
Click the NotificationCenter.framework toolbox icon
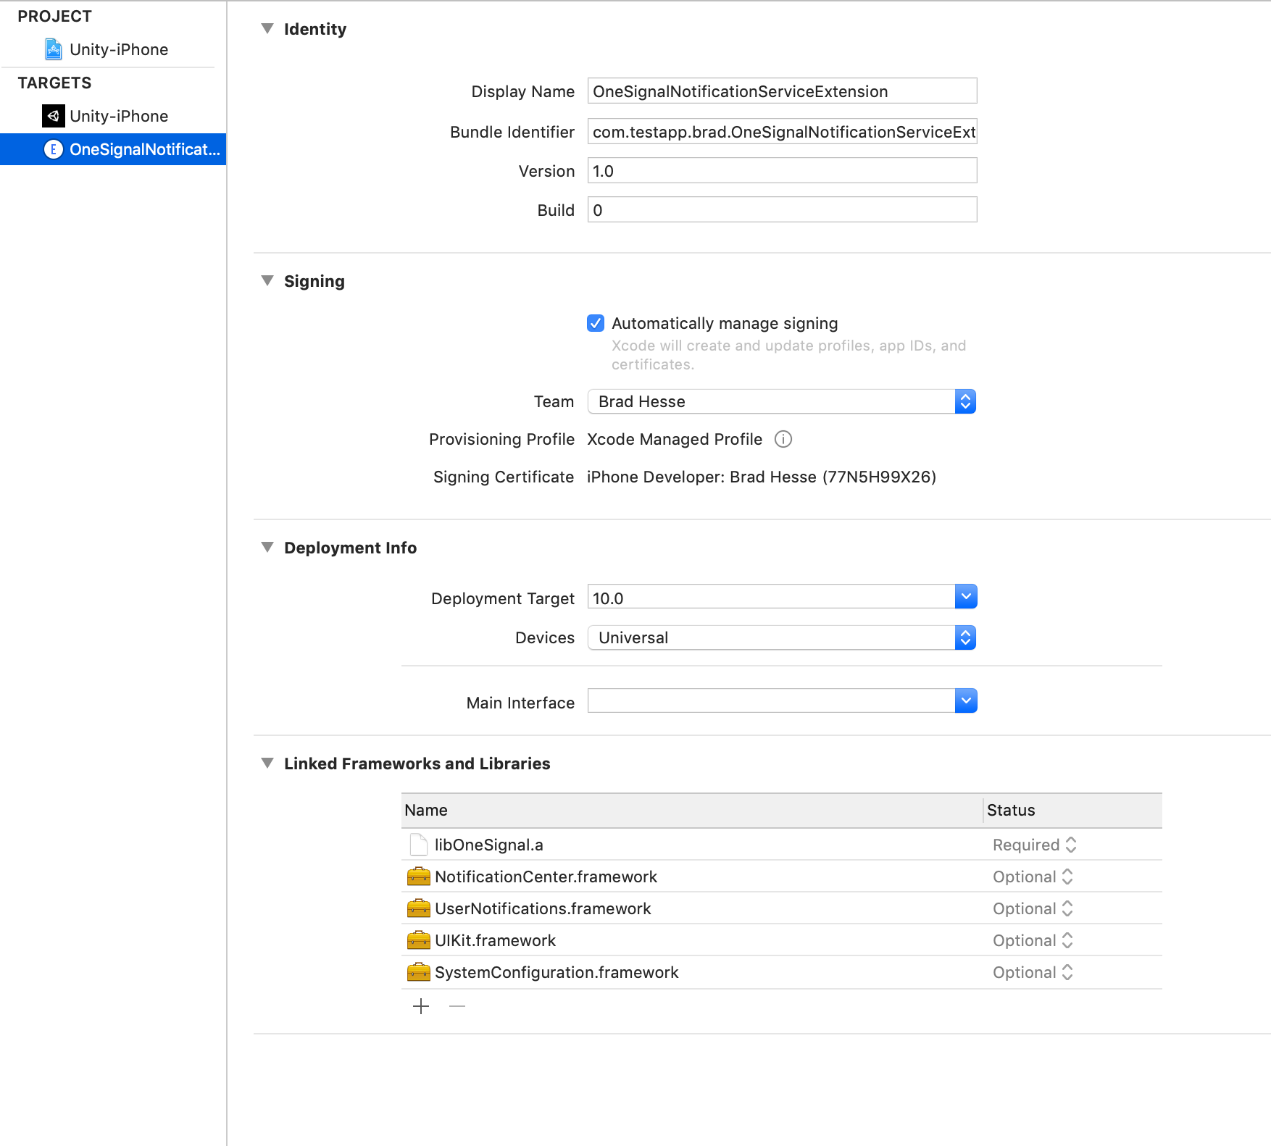click(419, 877)
